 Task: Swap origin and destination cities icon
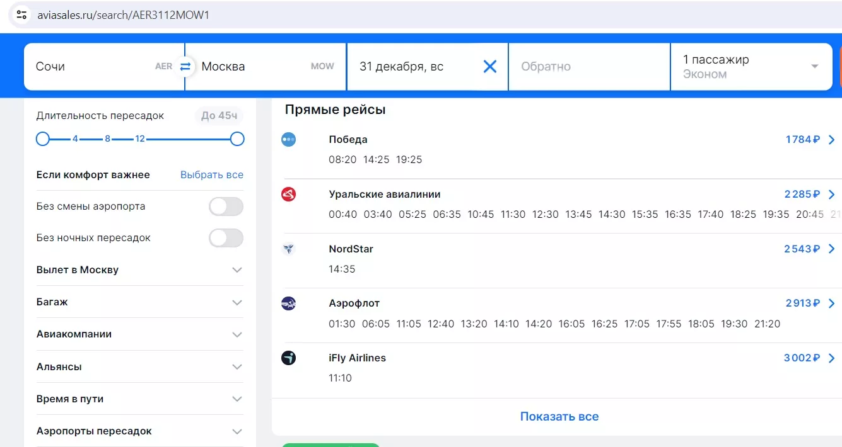click(x=185, y=67)
